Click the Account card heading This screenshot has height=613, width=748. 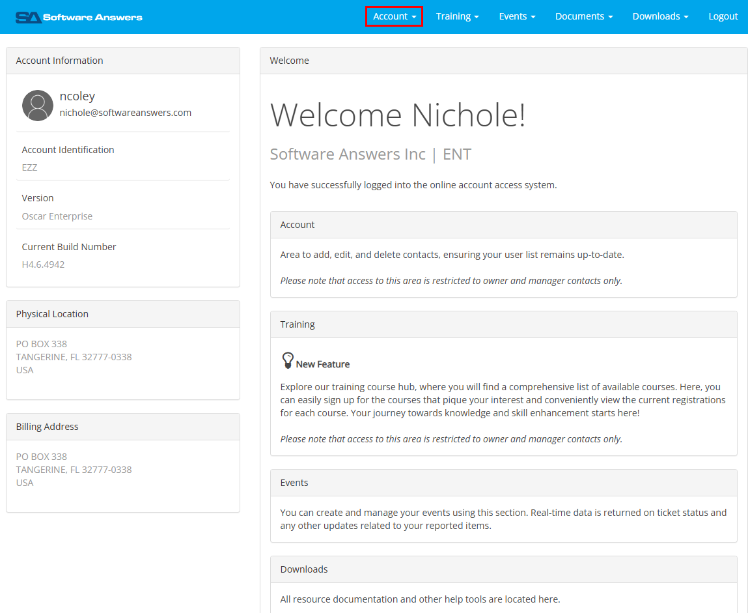point(298,225)
